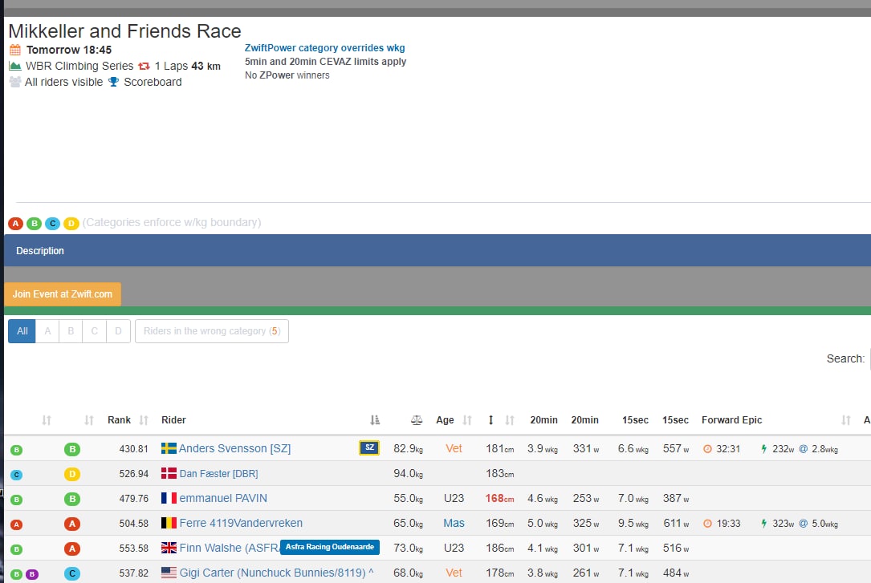
Task: Sort by the Rank column
Action: pyautogui.click(x=144, y=420)
